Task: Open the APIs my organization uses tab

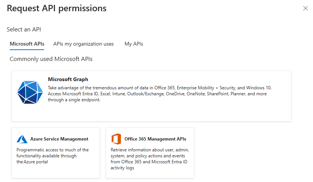Action: tap(83, 44)
